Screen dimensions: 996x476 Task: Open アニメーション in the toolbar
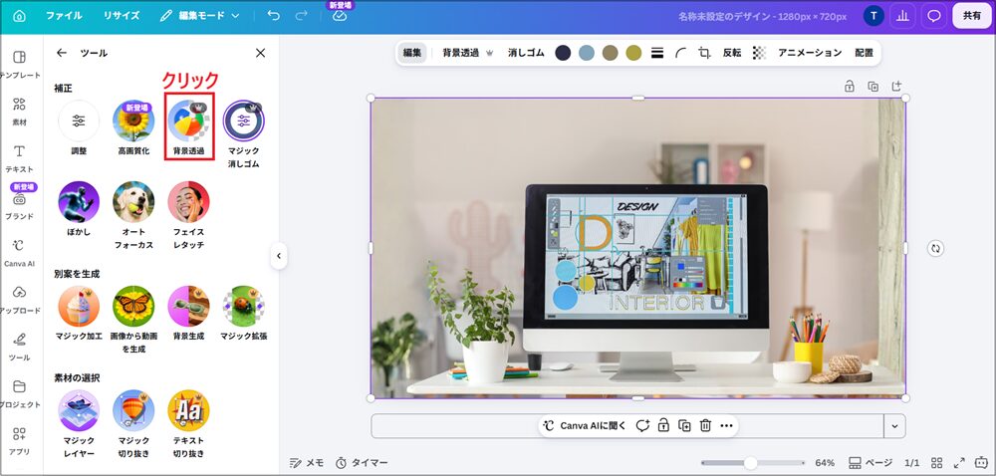pos(810,54)
